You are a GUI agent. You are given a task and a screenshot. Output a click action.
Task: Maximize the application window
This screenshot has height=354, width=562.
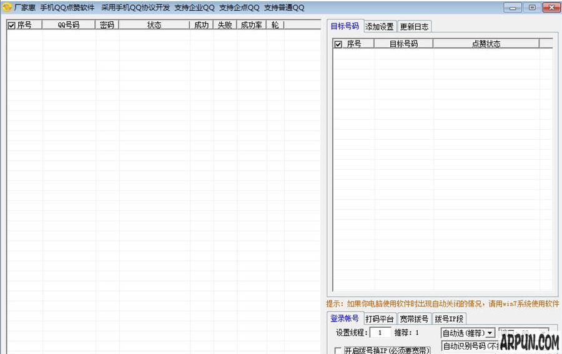532,7
